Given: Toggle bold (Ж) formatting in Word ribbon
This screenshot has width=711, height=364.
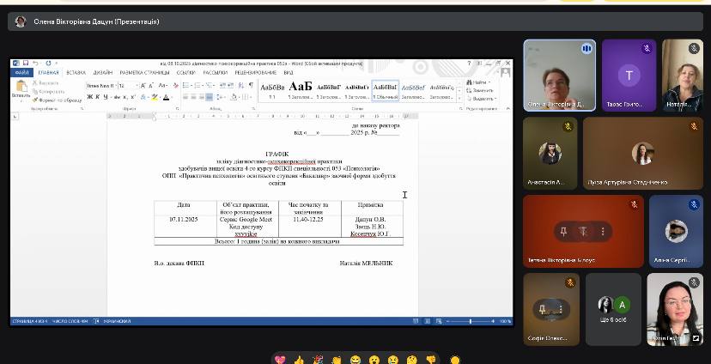Looking at the screenshot, I should coord(89,97).
